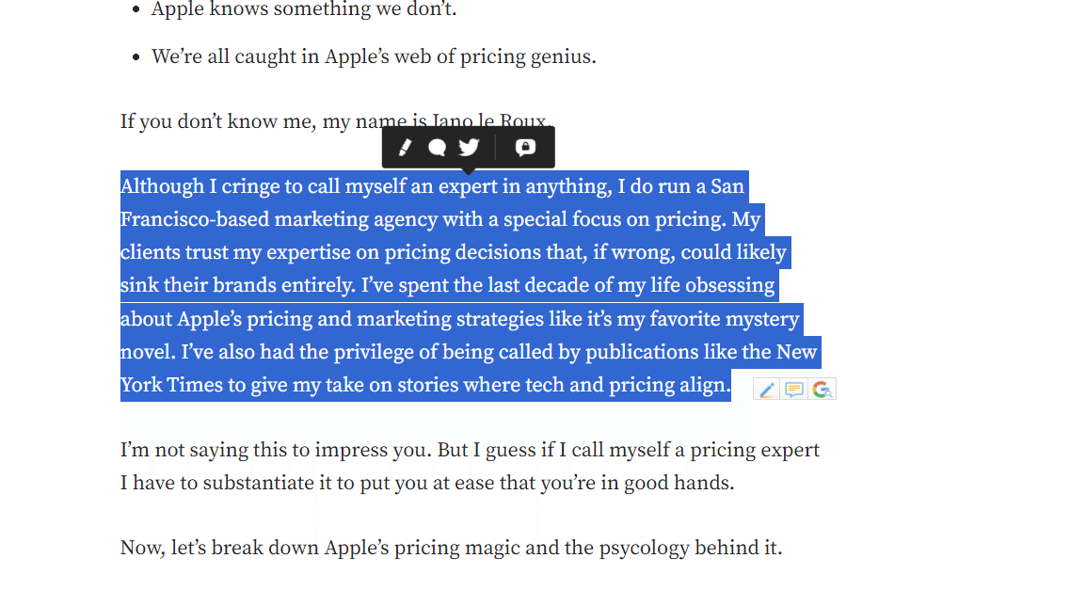Click the line 'sink their brands entirely'
1086x606 pixels.
(447, 285)
